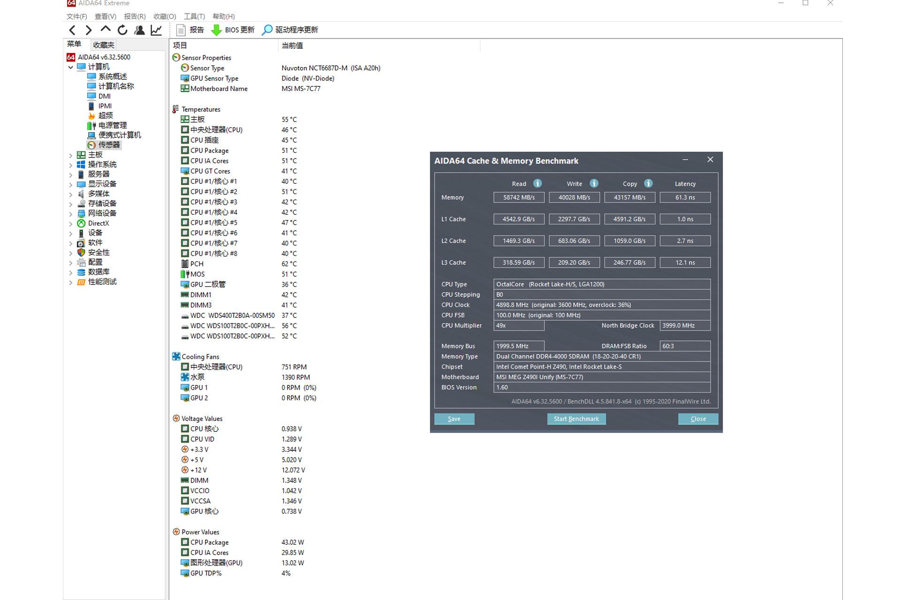Expand the DirectX tree node
Screen dimensions: 901x600
coord(70,223)
